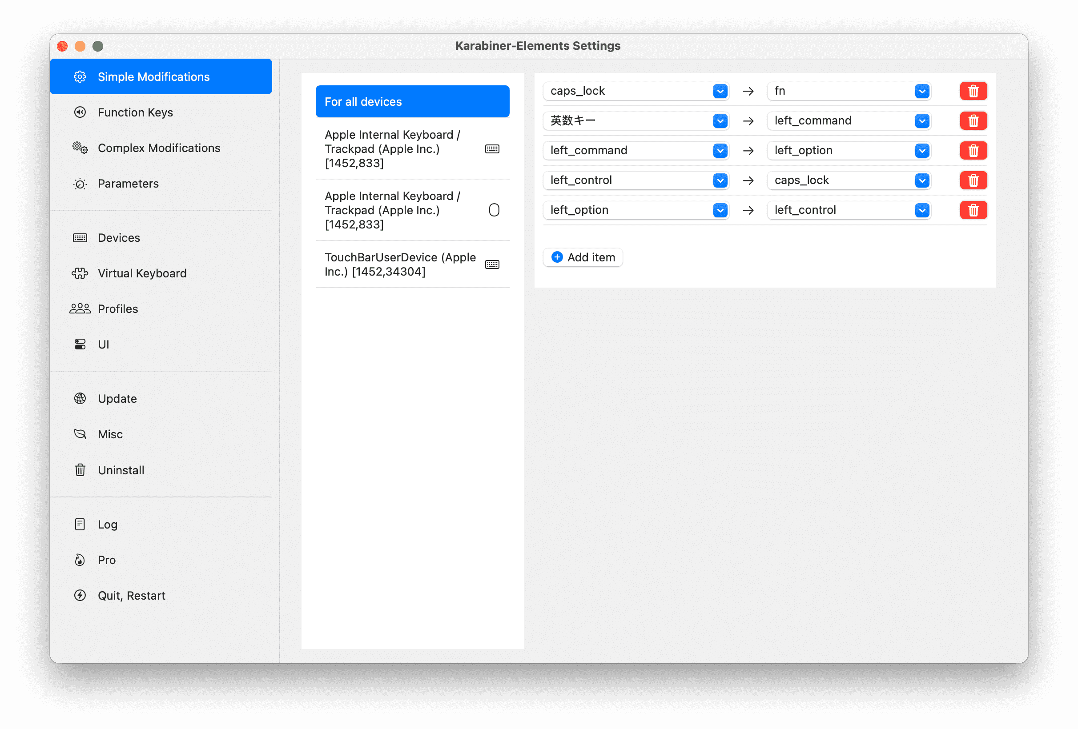Click the Complex Modifications double-gear icon
Viewport: 1078px width, 729px height.
click(80, 148)
